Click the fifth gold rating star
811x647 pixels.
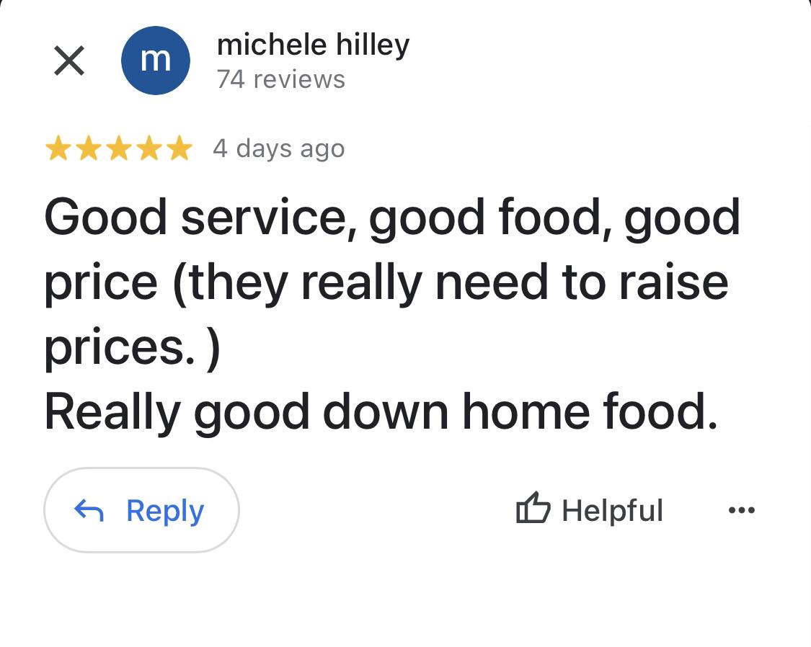pyautogui.click(x=179, y=149)
